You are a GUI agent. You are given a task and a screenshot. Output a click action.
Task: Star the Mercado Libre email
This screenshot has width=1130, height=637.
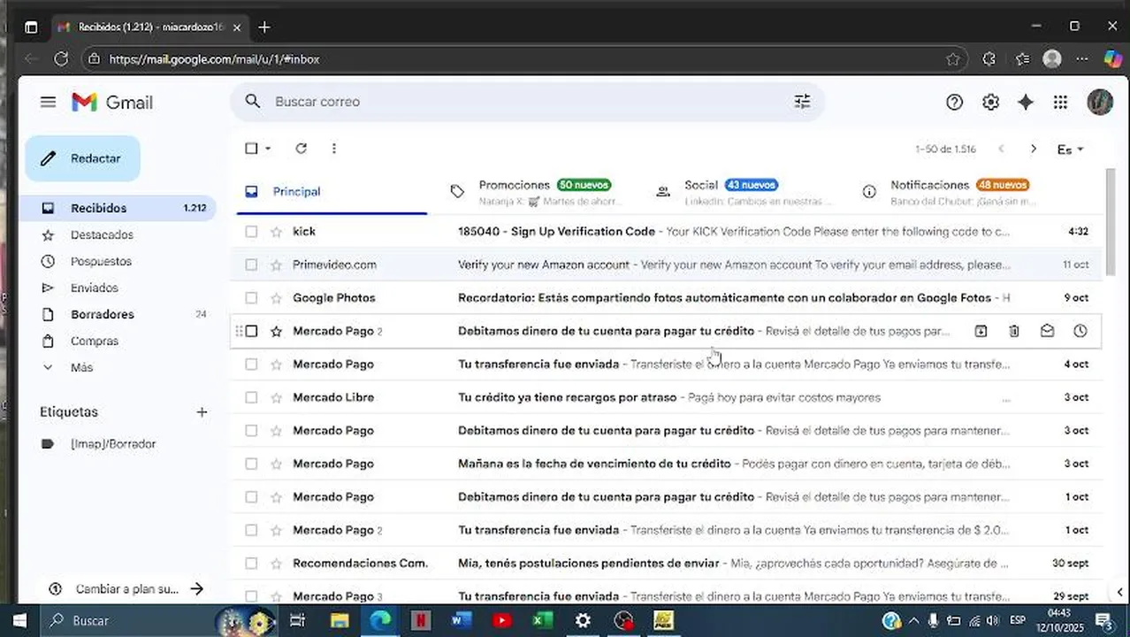point(276,397)
